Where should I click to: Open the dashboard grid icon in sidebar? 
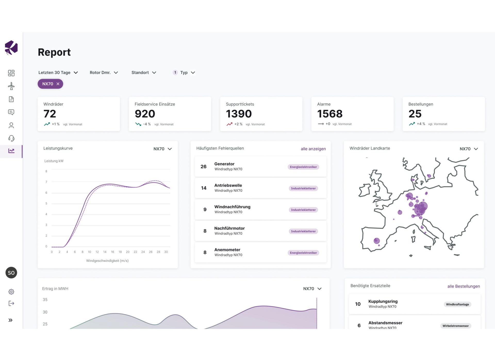pos(11,73)
